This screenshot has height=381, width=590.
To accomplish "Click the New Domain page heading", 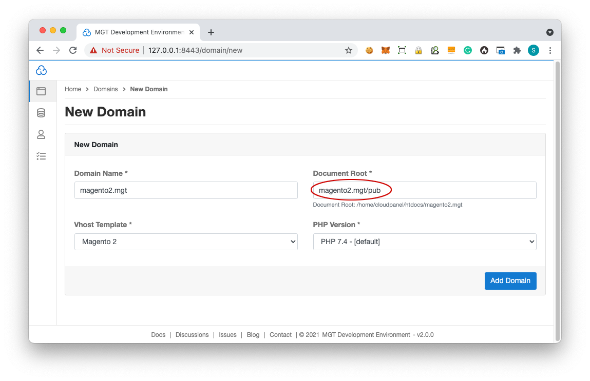I will [105, 112].
